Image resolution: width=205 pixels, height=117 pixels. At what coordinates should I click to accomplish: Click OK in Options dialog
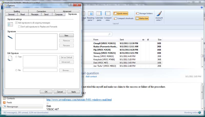pyautogui.click(x=46, y=92)
